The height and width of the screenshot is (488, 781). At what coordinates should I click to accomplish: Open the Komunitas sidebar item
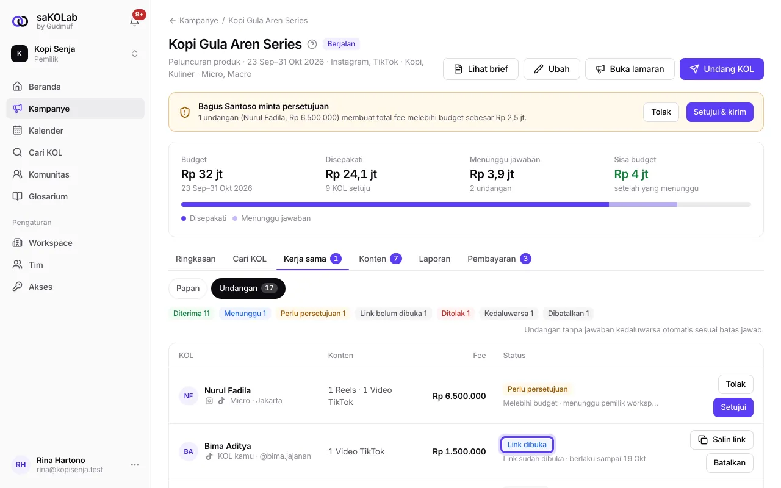(x=76, y=174)
